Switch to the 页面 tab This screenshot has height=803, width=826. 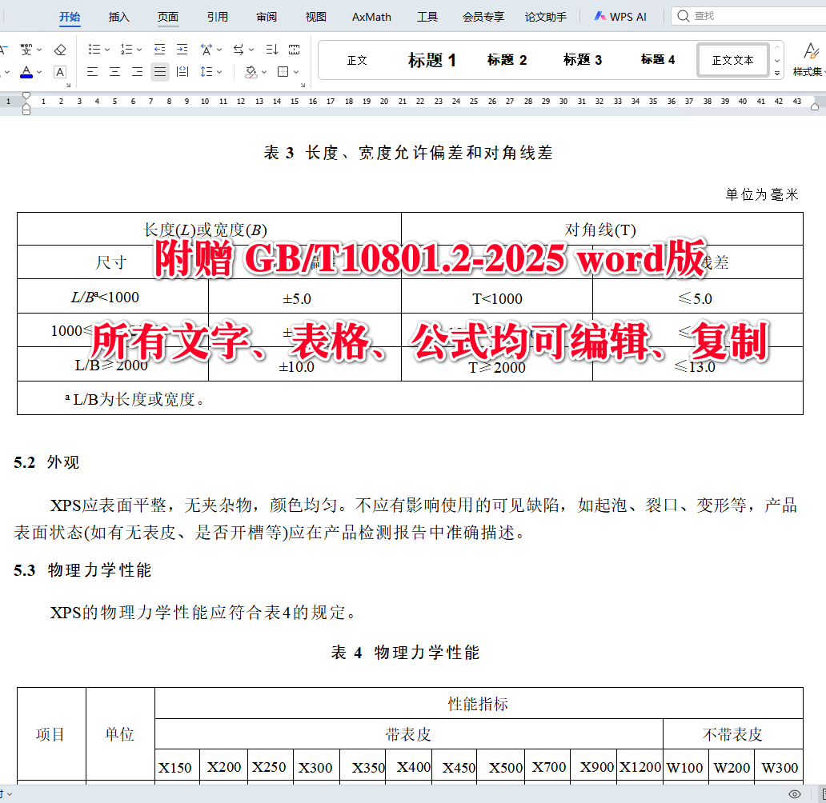167,17
